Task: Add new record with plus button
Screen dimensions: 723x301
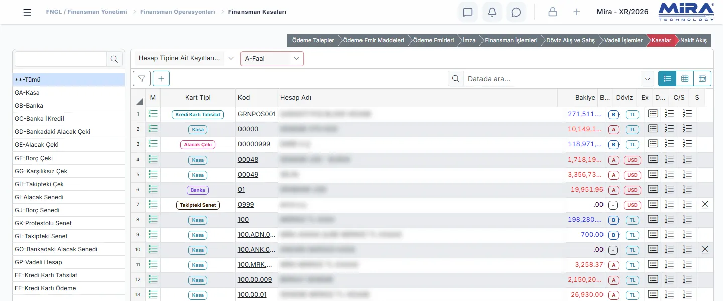Action: click(161, 79)
